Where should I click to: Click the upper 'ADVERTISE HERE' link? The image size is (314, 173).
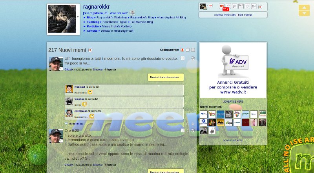pos(233,101)
